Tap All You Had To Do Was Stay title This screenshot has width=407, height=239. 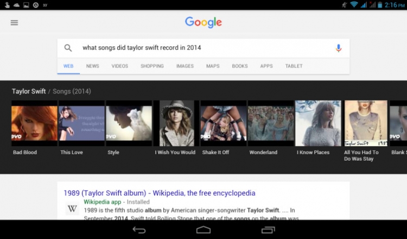(361, 155)
